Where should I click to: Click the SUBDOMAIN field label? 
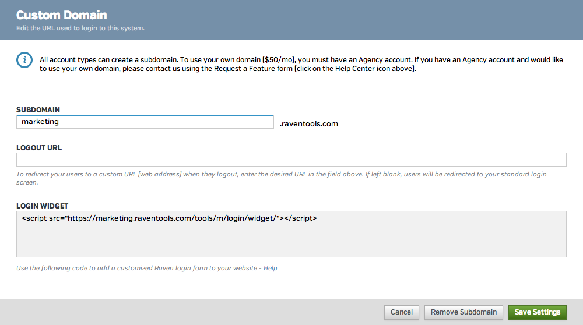coord(38,109)
